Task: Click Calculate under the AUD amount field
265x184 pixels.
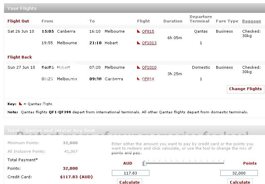Action: 129,182
